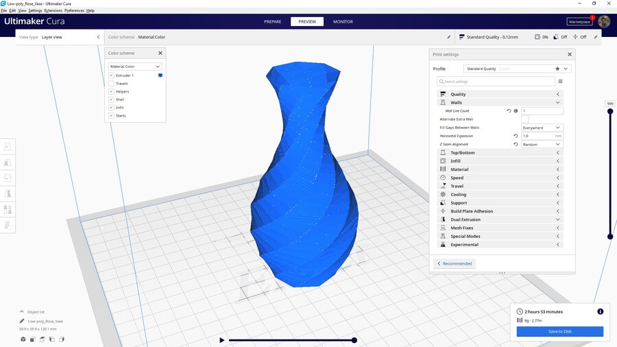The height and width of the screenshot is (347, 617).
Task: Collapse the View type panel chevron
Action: (98, 37)
